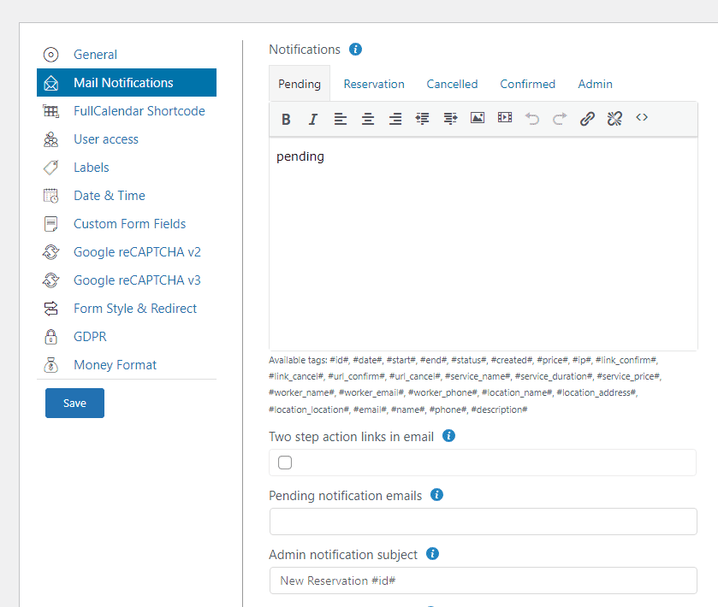Viewport: 718px width, 607px height.
Task: Insert a video using the toolbar
Action: pyautogui.click(x=505, y=118)
